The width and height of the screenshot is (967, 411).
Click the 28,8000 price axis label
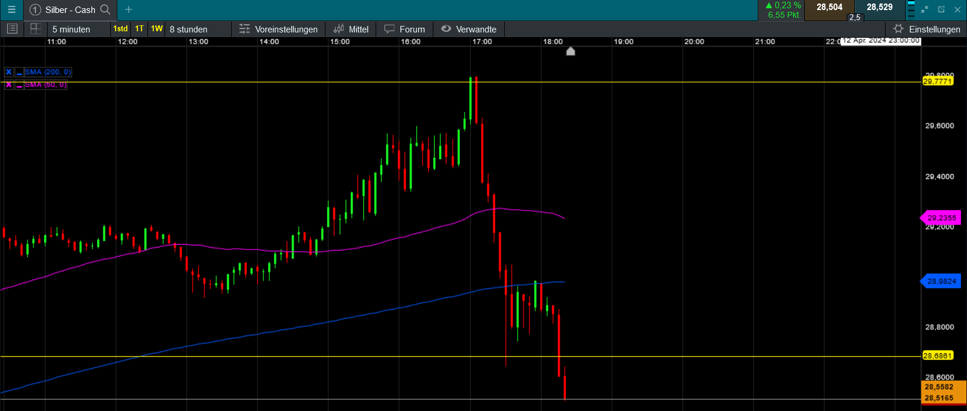[939, 327]
